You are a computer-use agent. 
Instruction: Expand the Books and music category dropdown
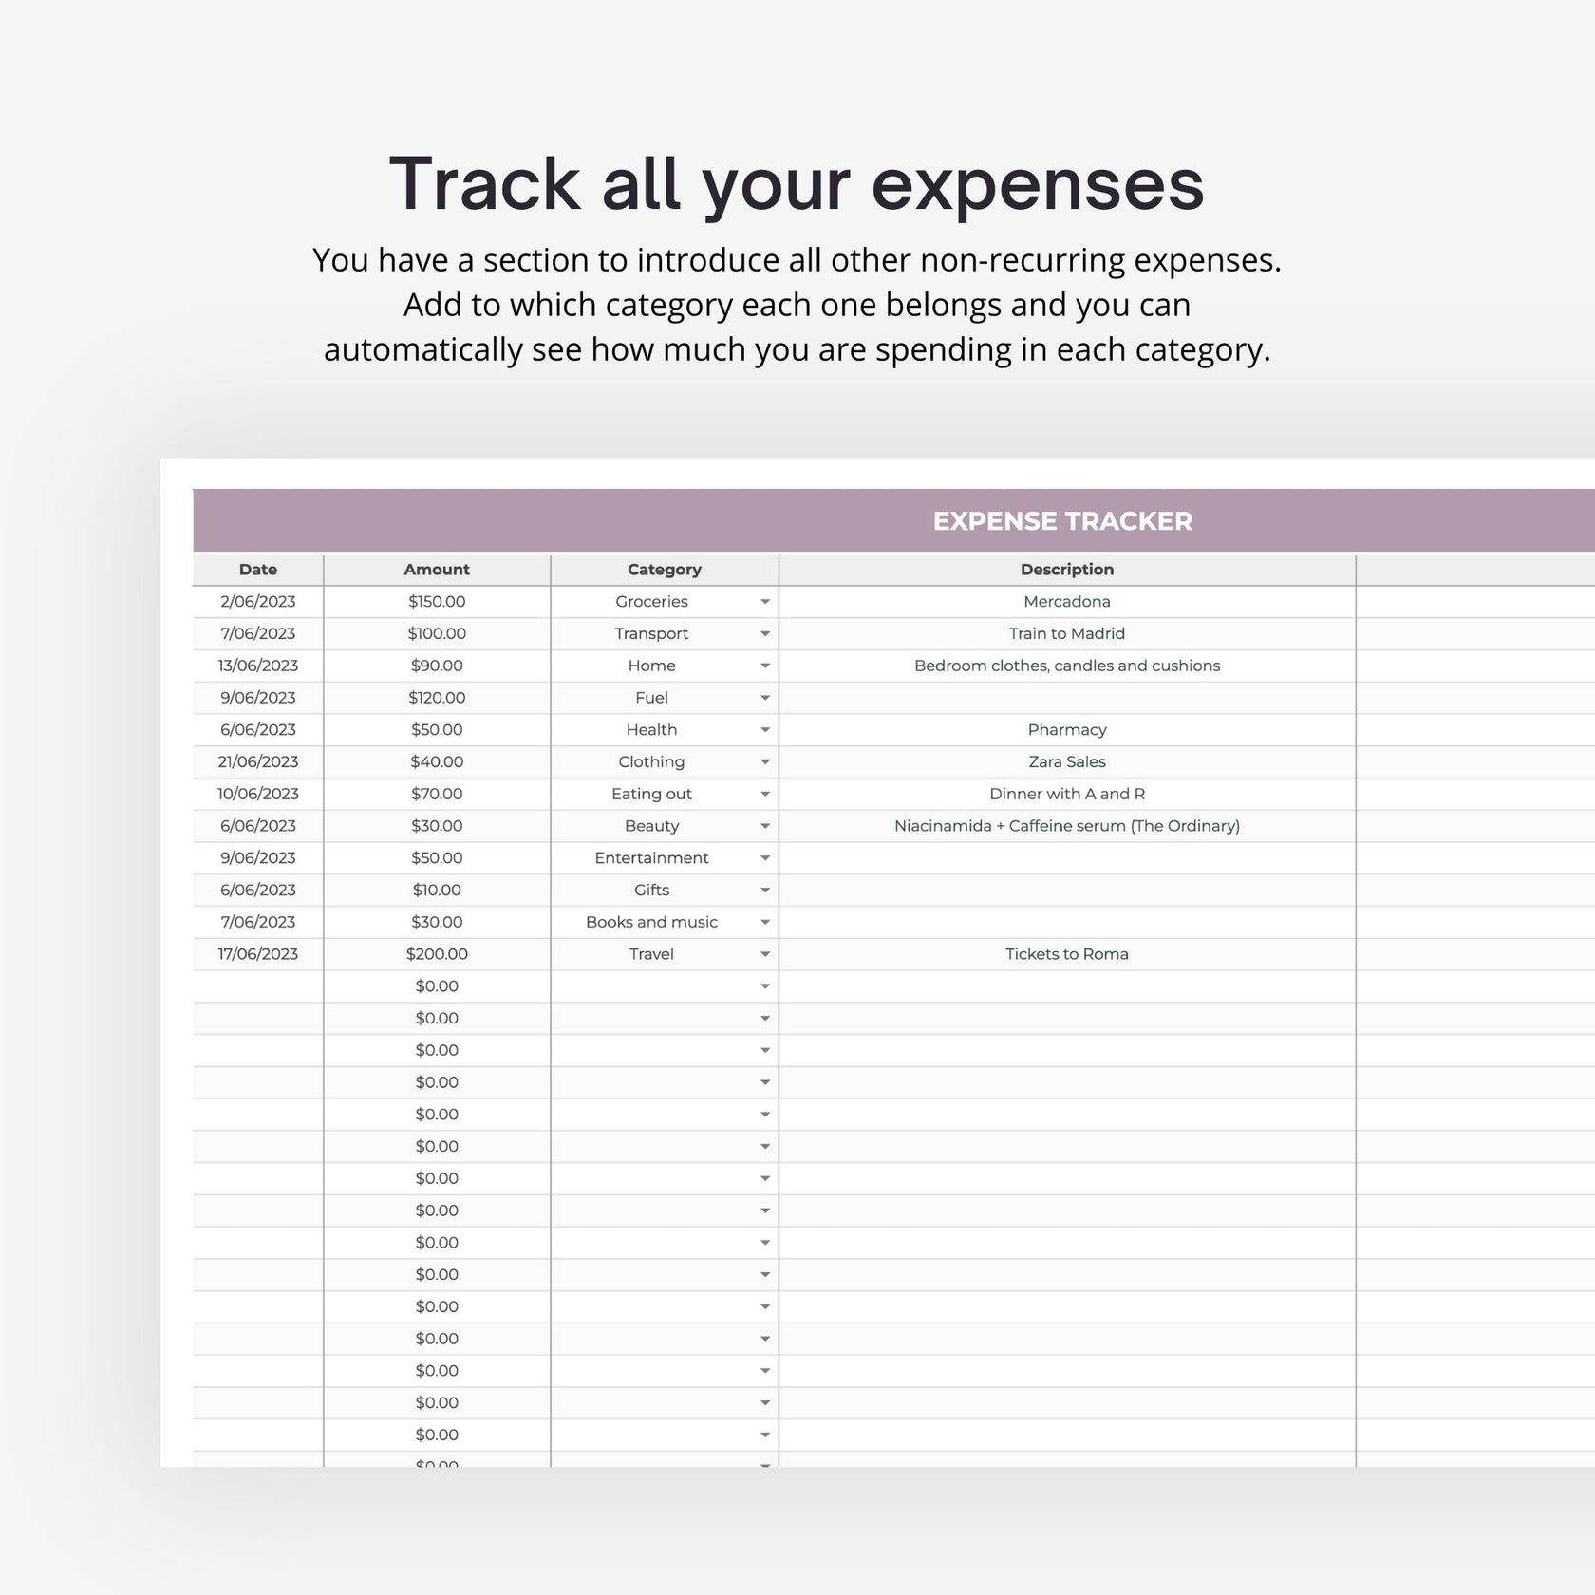point(765,921)
